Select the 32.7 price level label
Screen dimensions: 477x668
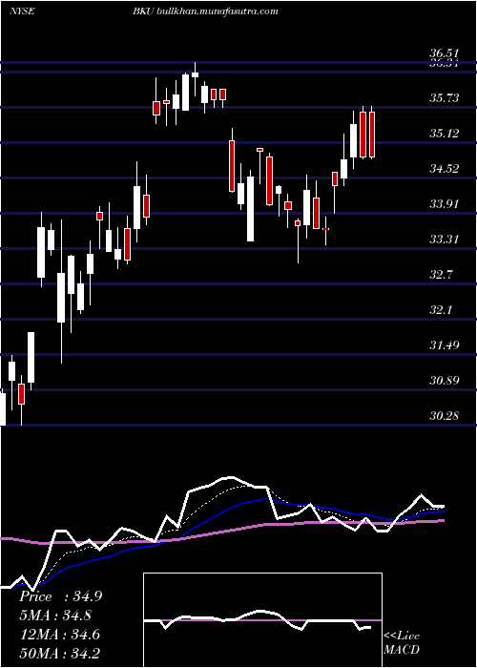click(x=441, y=275)
